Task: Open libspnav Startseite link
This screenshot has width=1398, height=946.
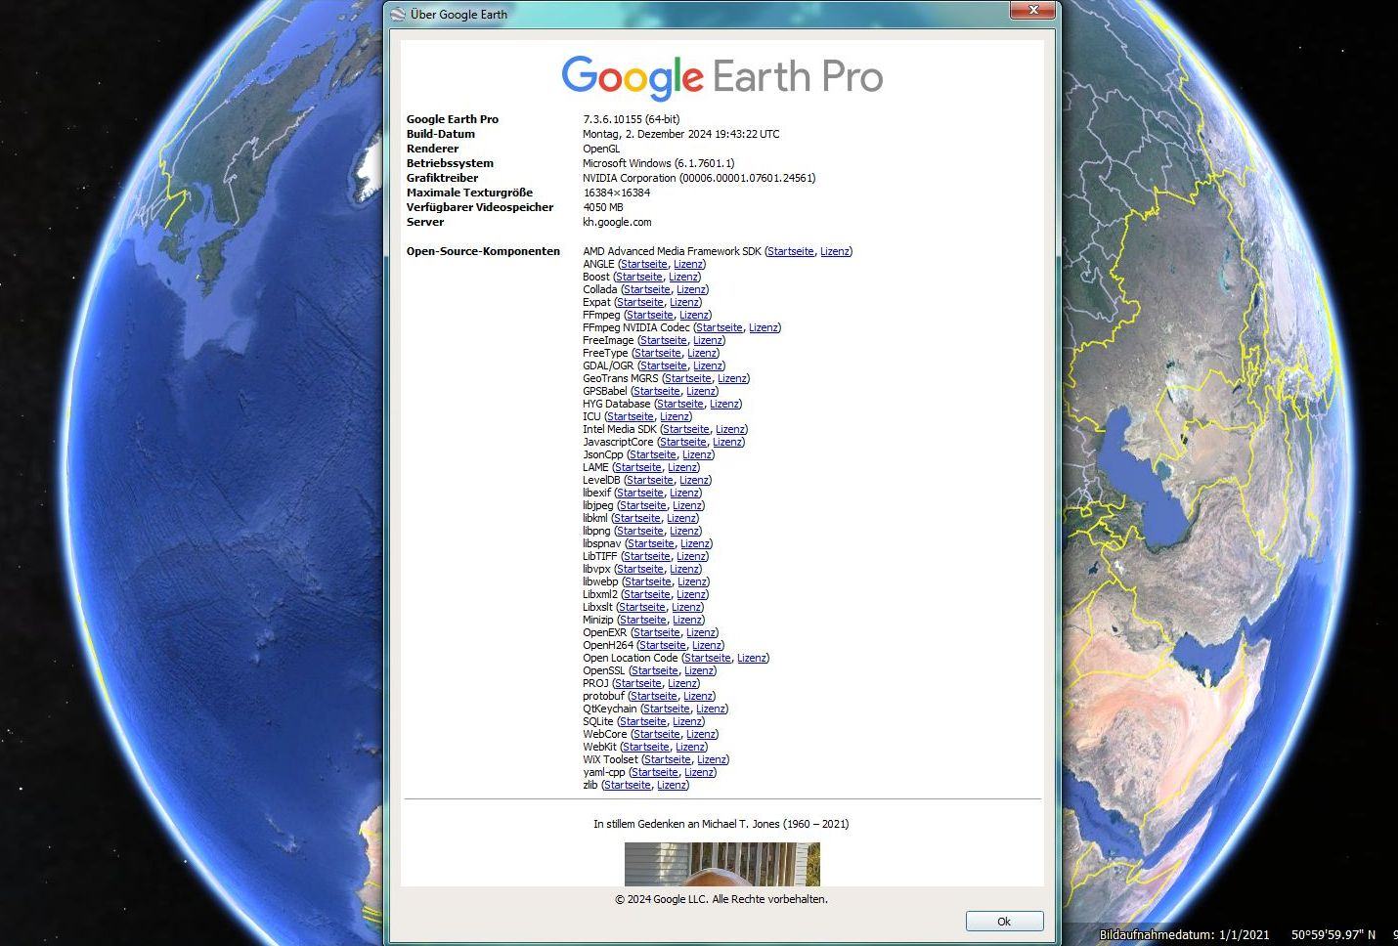Action: pos(651,543)
